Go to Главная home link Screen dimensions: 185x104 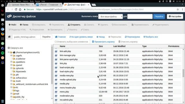[x=60, y=37]
